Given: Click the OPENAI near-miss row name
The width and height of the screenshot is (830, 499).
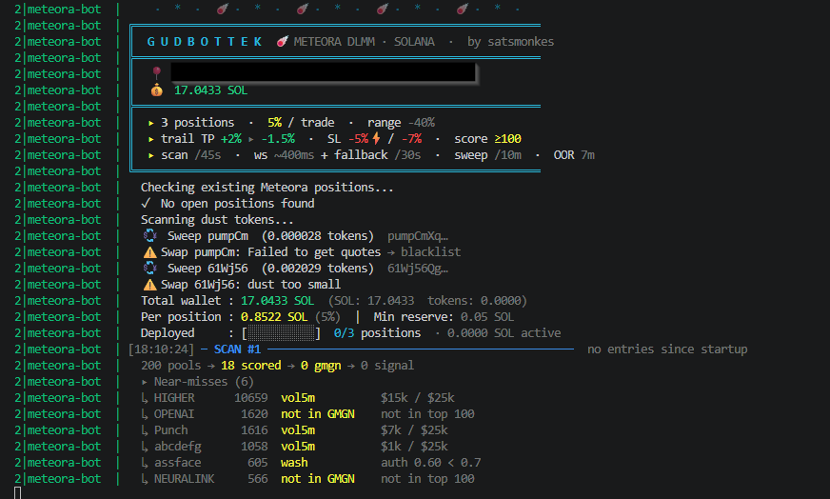Looking at the screenshot, I should 174,414.
